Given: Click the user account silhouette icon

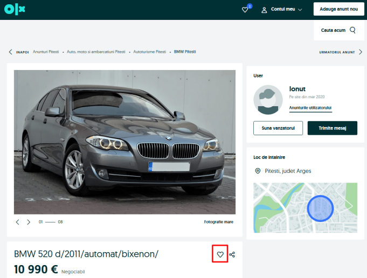Looking at the screenshot, I should (x=264, y=10).
